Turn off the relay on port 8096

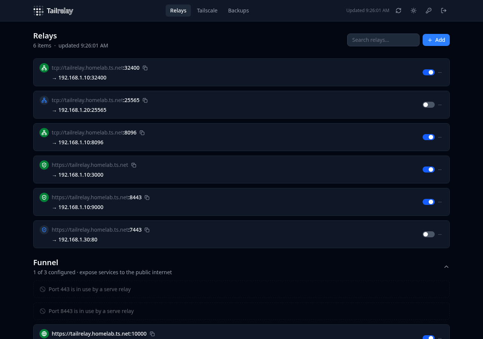tap(429, 137)
